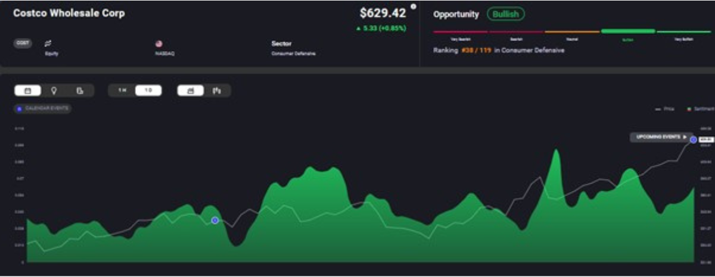
Task: Click the $629.42 price value
Action: click(383, 13)
